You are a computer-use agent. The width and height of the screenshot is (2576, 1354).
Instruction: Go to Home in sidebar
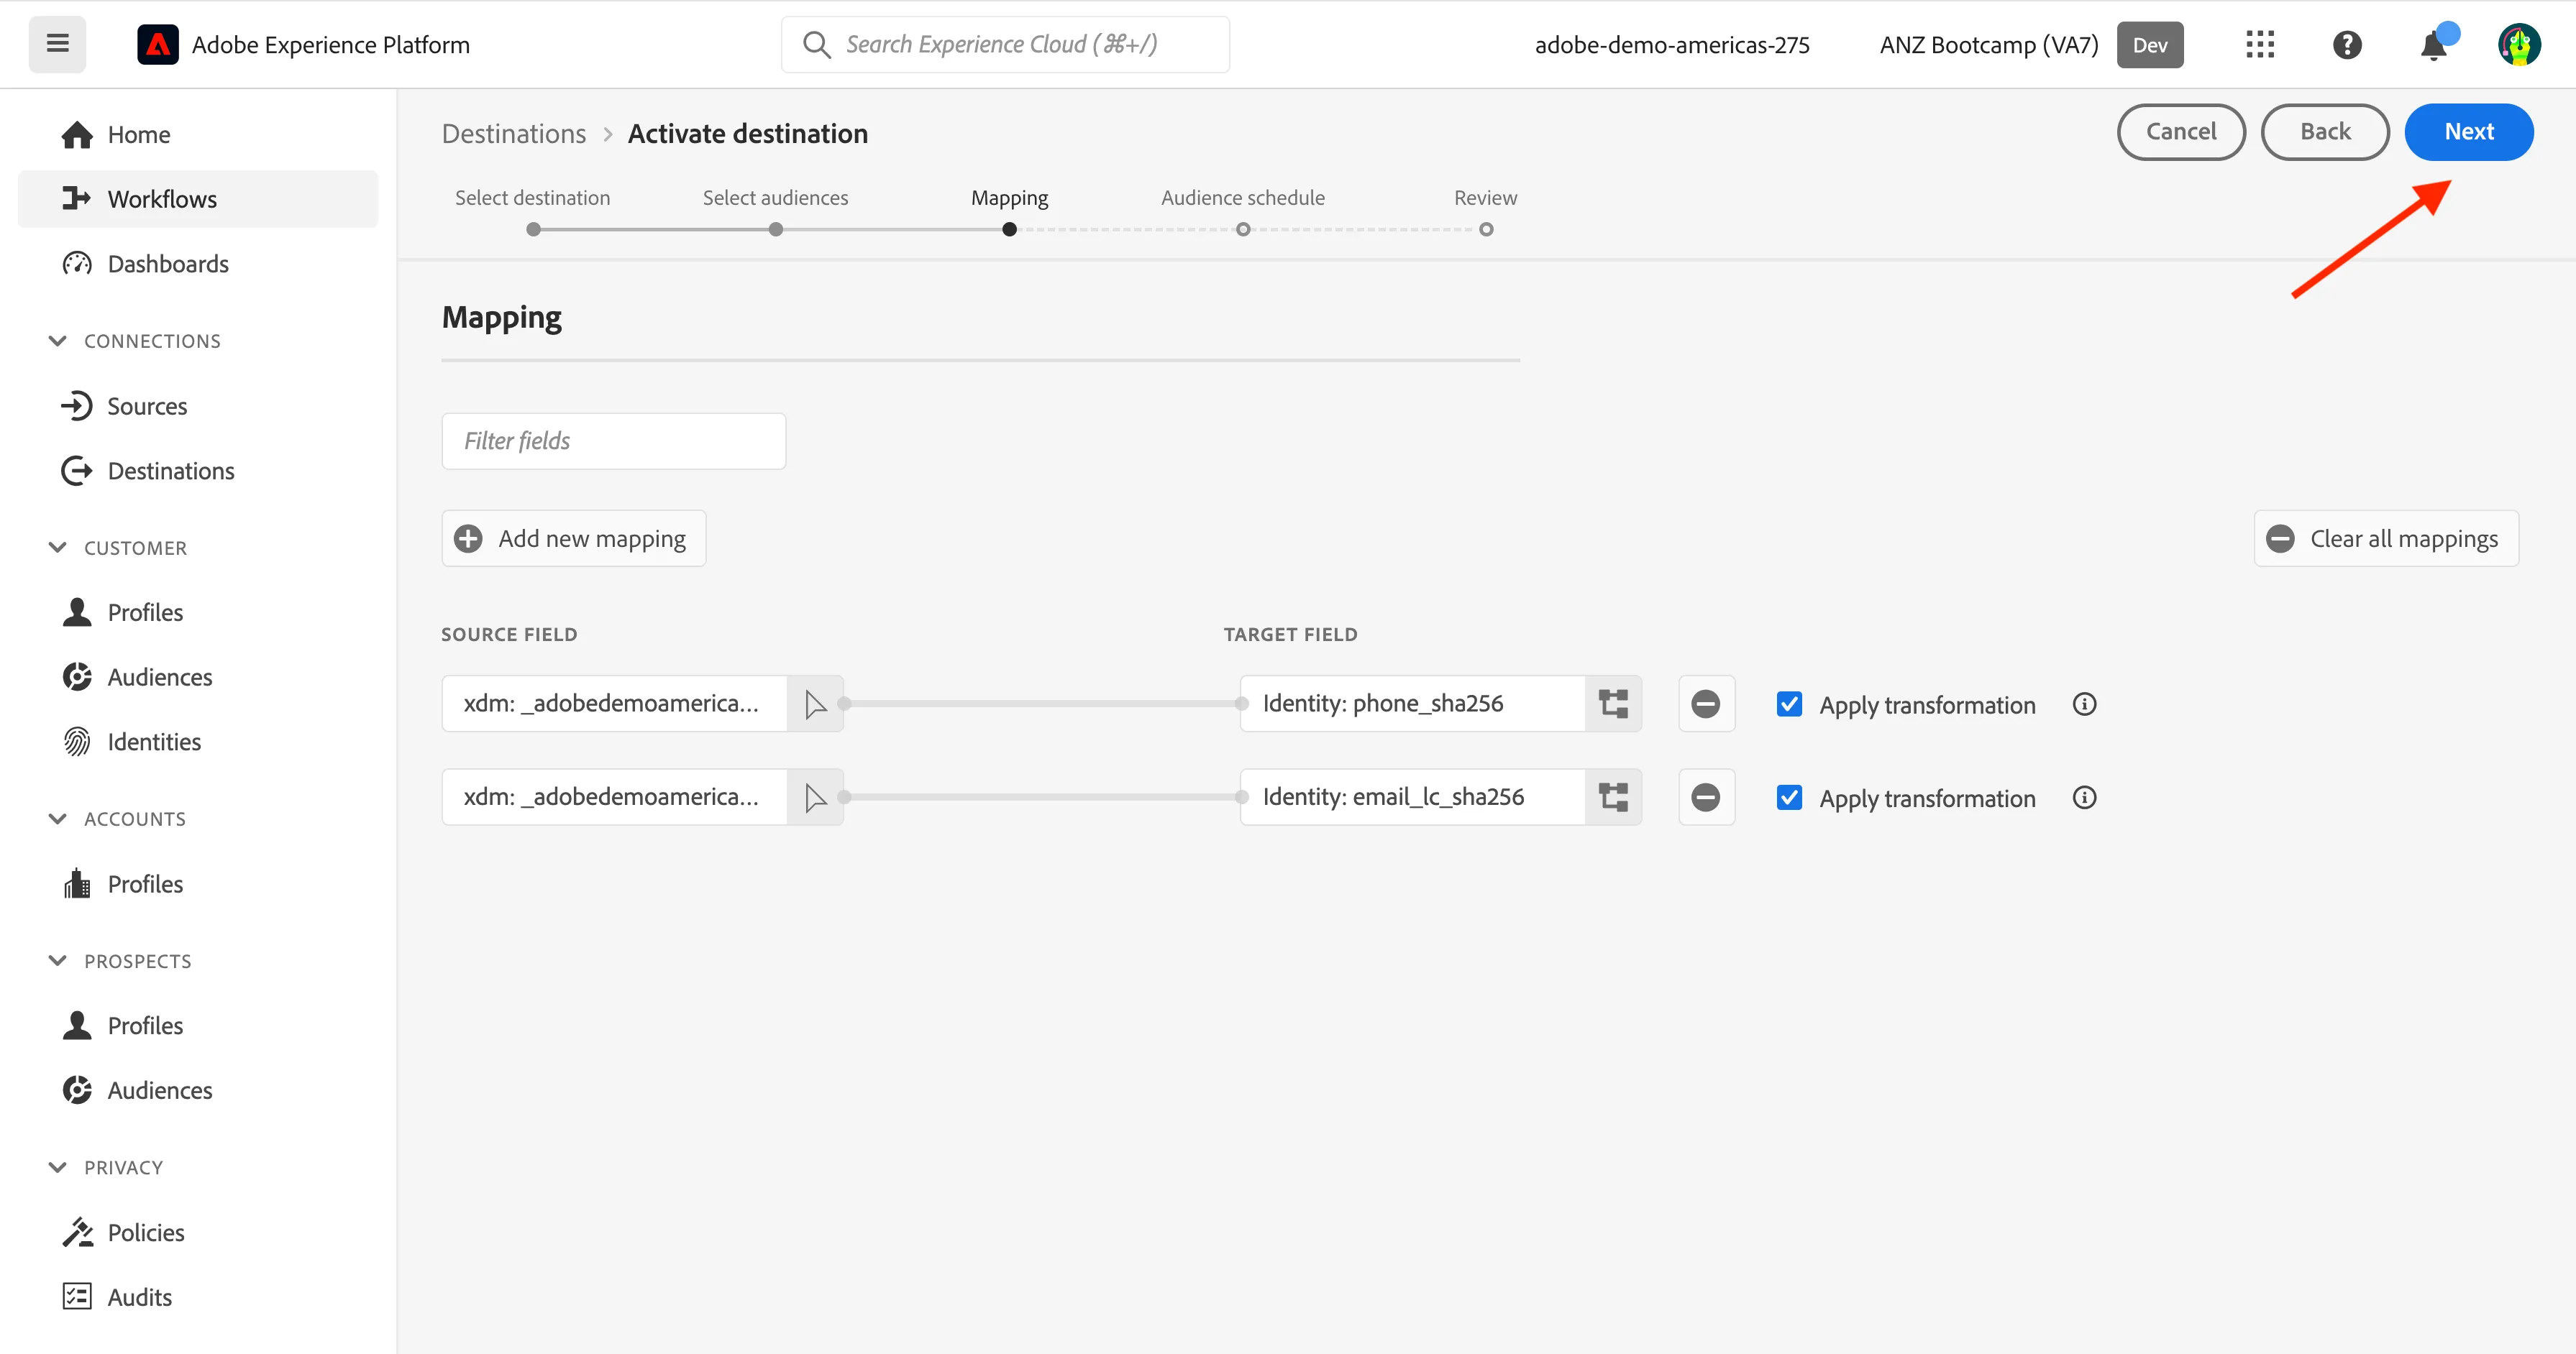[x=198, y=135]
